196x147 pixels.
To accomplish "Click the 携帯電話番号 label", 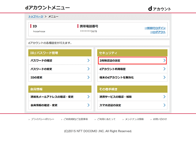I will coord(89,26).
